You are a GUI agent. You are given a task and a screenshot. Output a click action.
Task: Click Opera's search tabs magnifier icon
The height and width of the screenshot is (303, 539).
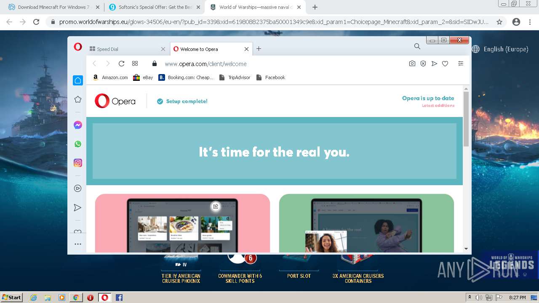417,47
